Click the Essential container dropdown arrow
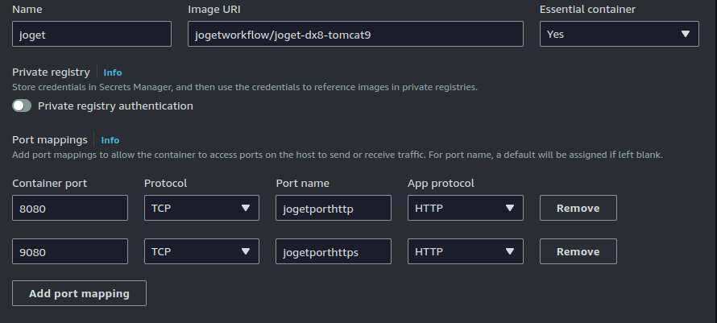 686,34
